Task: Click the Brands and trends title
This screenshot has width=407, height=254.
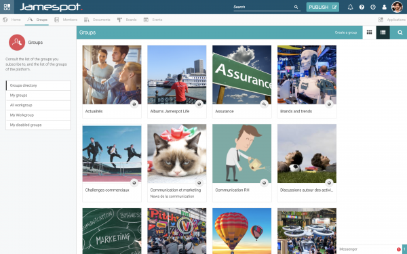Action: click(296, 111)
